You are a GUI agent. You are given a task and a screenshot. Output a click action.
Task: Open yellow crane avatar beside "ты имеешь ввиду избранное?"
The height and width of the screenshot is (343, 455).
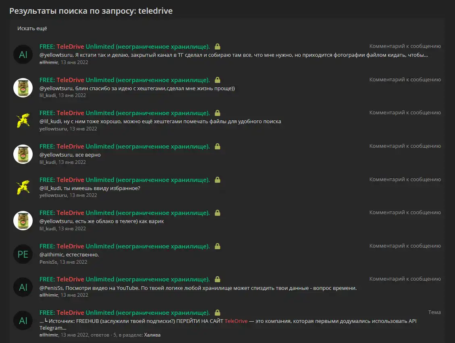click(23, 187)
